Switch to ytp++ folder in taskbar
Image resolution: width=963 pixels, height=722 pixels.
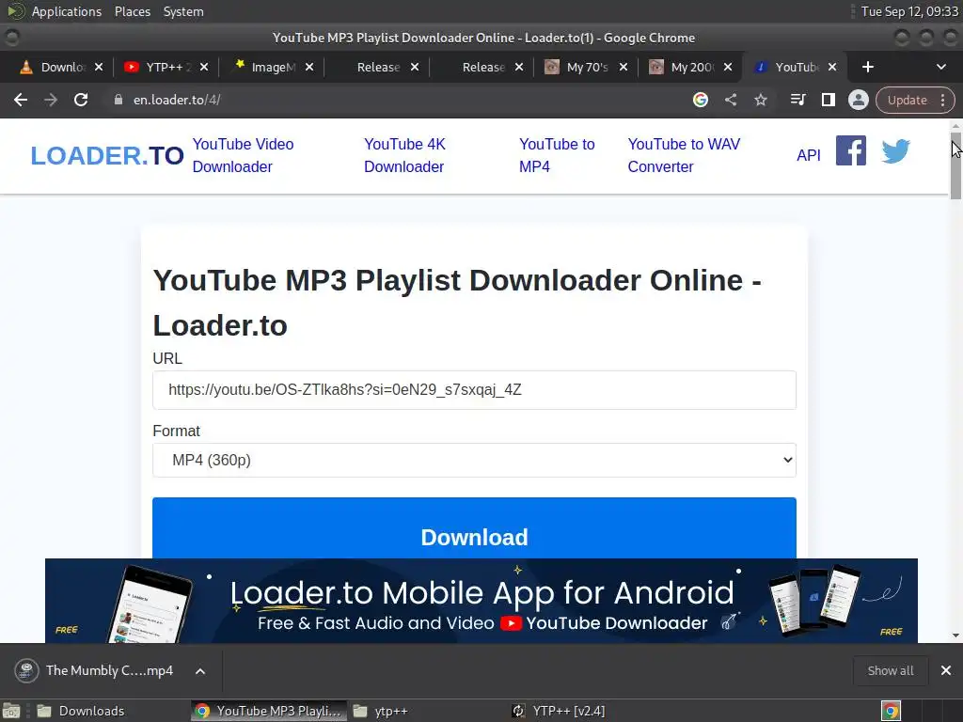[x=381, y=711]
